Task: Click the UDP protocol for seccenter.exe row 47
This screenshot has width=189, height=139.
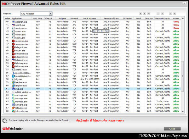Action: pyautogui.click(x=74, y=44)
